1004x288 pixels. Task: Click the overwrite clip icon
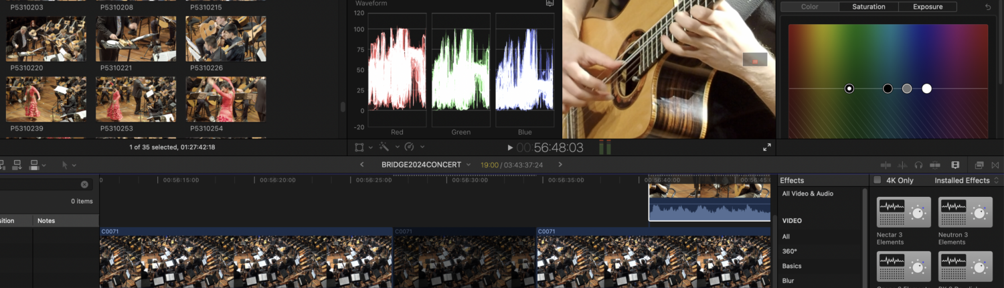tap(35, 164)
